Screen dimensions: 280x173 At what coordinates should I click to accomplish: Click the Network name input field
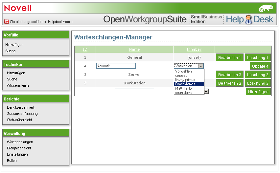point(116,66)
